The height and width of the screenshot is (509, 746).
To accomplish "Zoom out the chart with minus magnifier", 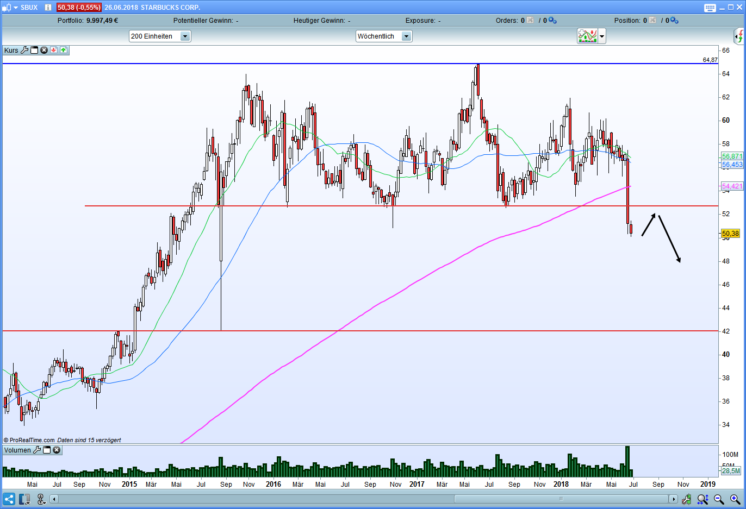I will [x=719, y=499].
